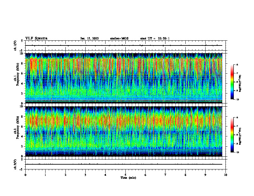Viewport: 254px width, 196px height.
Task: Click the '5' tick on Time axis
Action: (125, 175)
